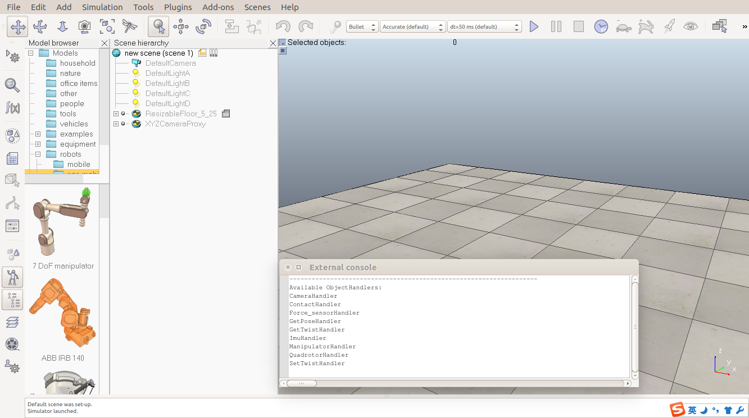
Task: Activate the camera fly (dragonfly) tool
Action: click(130, 26)
